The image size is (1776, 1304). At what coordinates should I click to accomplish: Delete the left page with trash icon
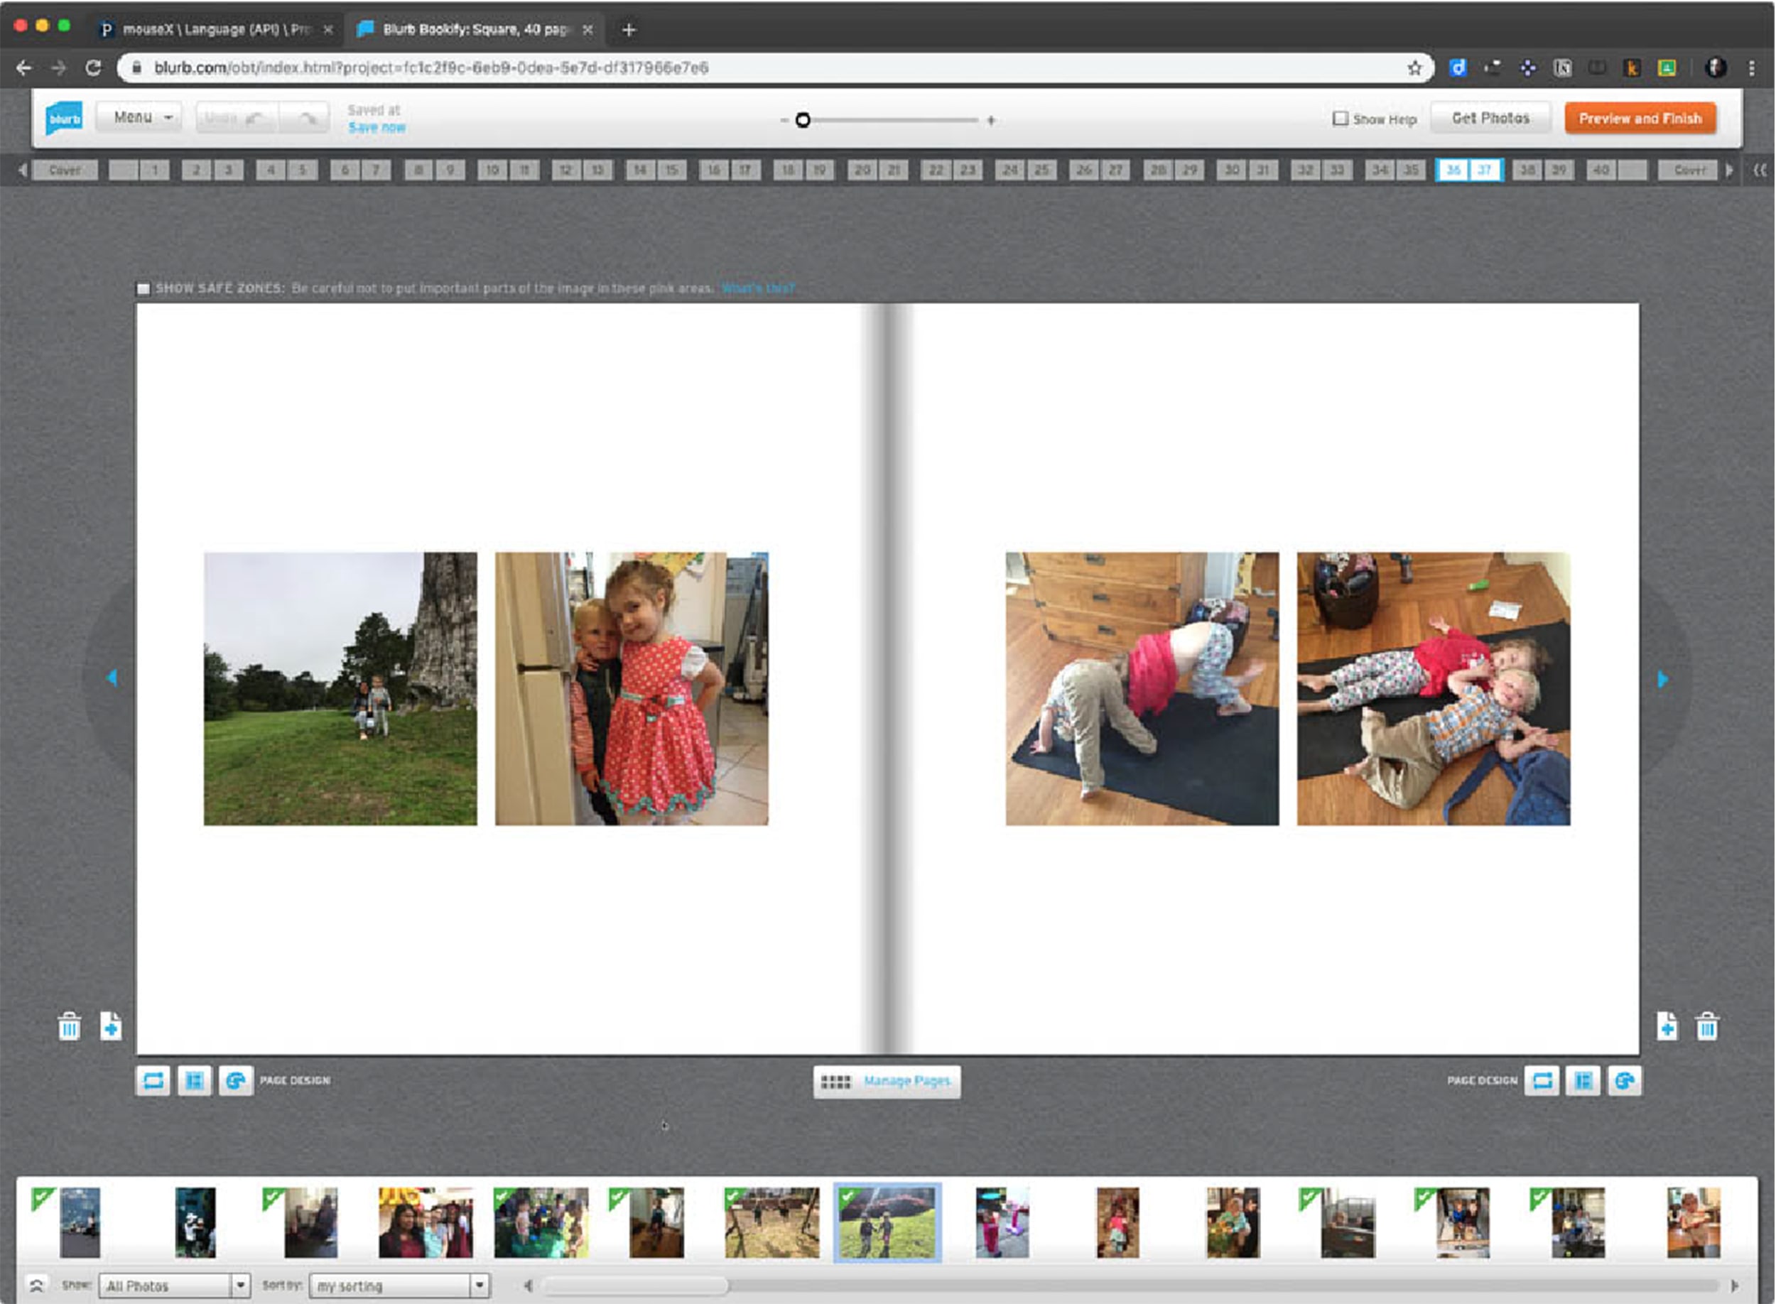click(x=70, y=1026)
